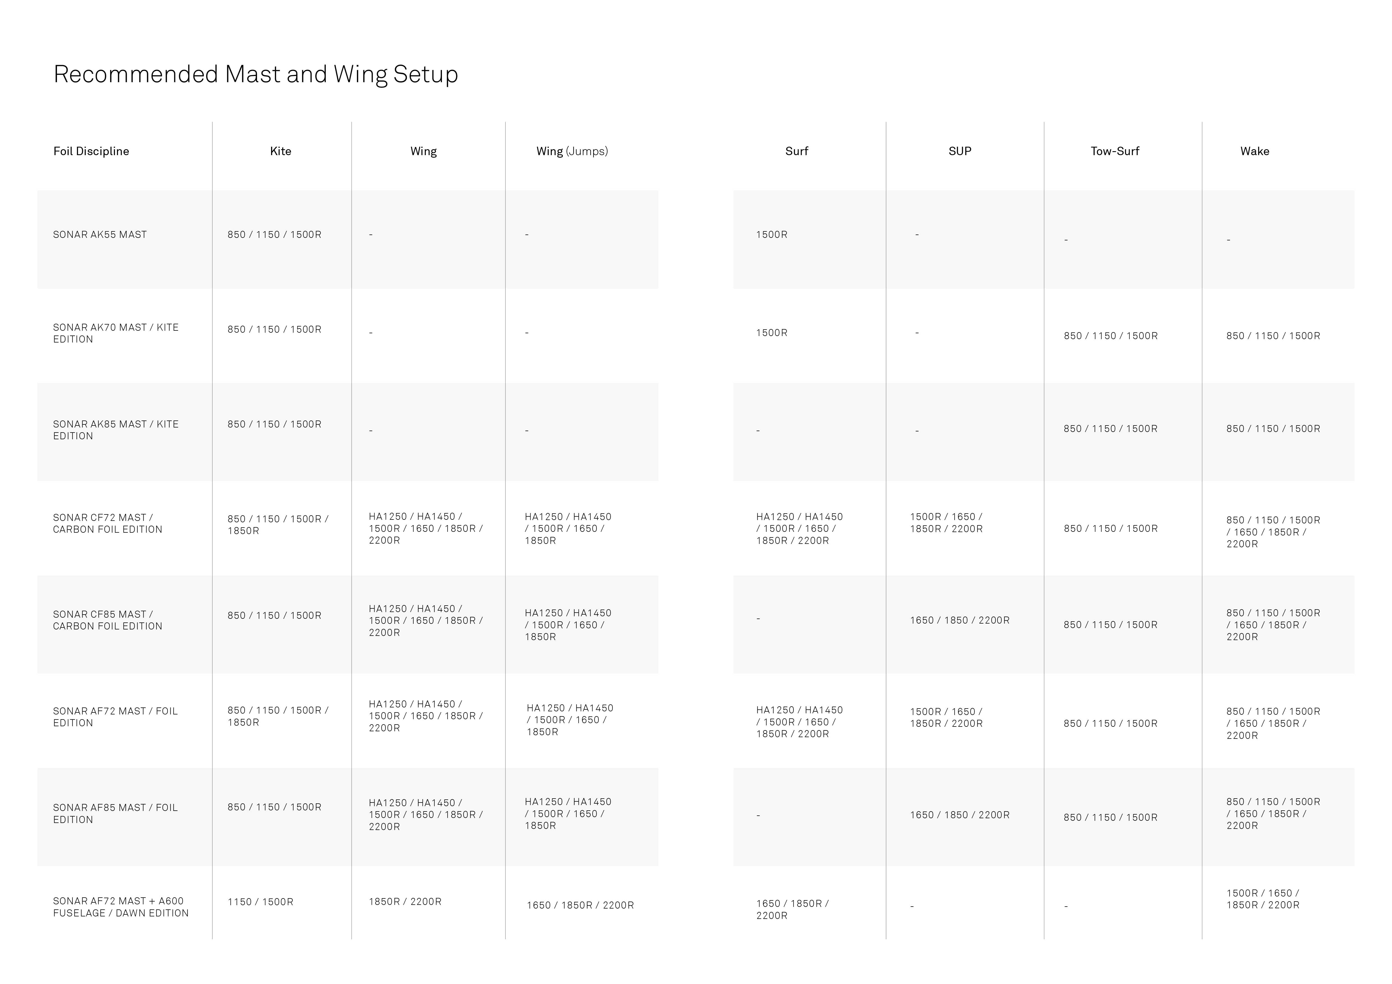Click the Surf column header
Image resolution: width=1392 pixels, height=984 pixels.
coord(797,151)
